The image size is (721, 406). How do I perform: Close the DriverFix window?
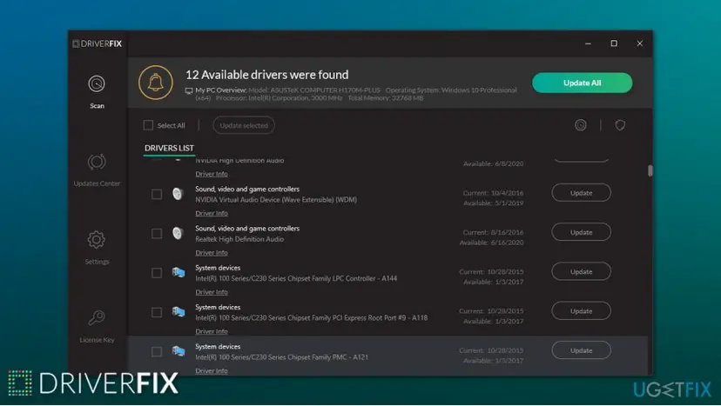(x=640, y=43)
